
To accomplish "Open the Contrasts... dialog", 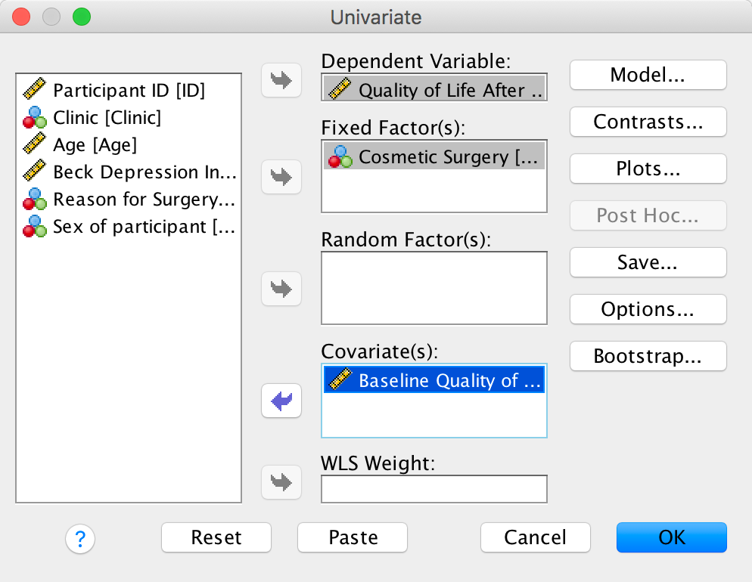I will click(648, 122).
